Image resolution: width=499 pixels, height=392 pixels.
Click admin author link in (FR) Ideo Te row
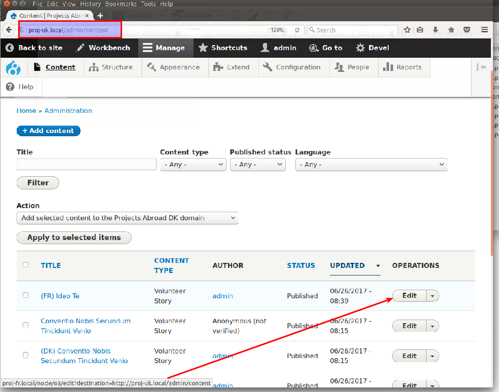(x=223, y=296)
